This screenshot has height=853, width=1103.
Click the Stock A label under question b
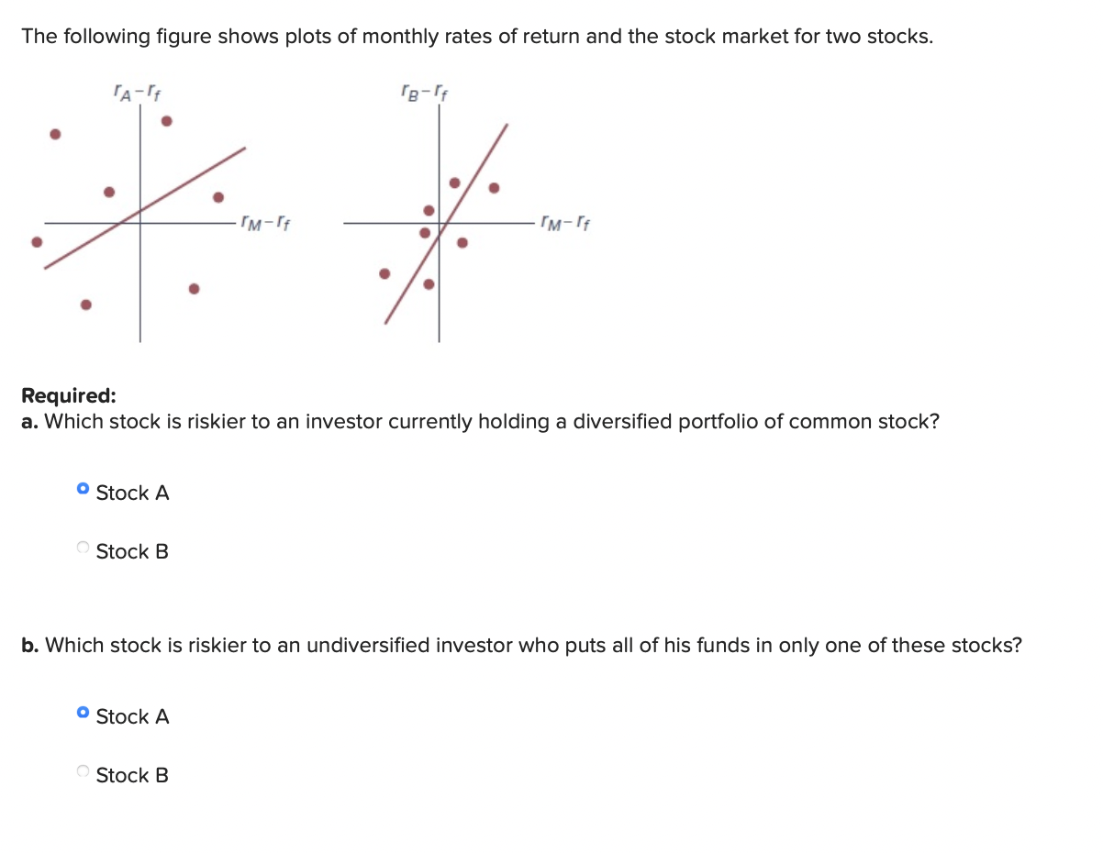tap(132, 716)
